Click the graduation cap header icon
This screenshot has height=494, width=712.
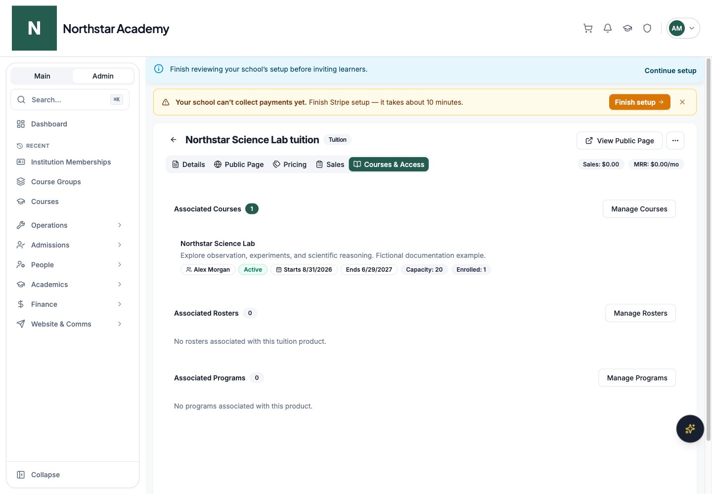[x=627, y=28]
